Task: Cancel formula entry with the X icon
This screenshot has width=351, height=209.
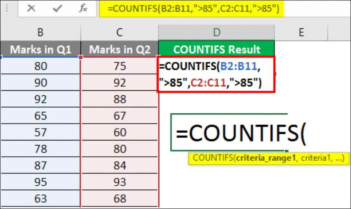Action: (31, 8)
